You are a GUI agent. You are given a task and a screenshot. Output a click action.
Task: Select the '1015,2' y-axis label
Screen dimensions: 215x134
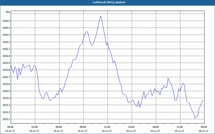tap(6, 112)
